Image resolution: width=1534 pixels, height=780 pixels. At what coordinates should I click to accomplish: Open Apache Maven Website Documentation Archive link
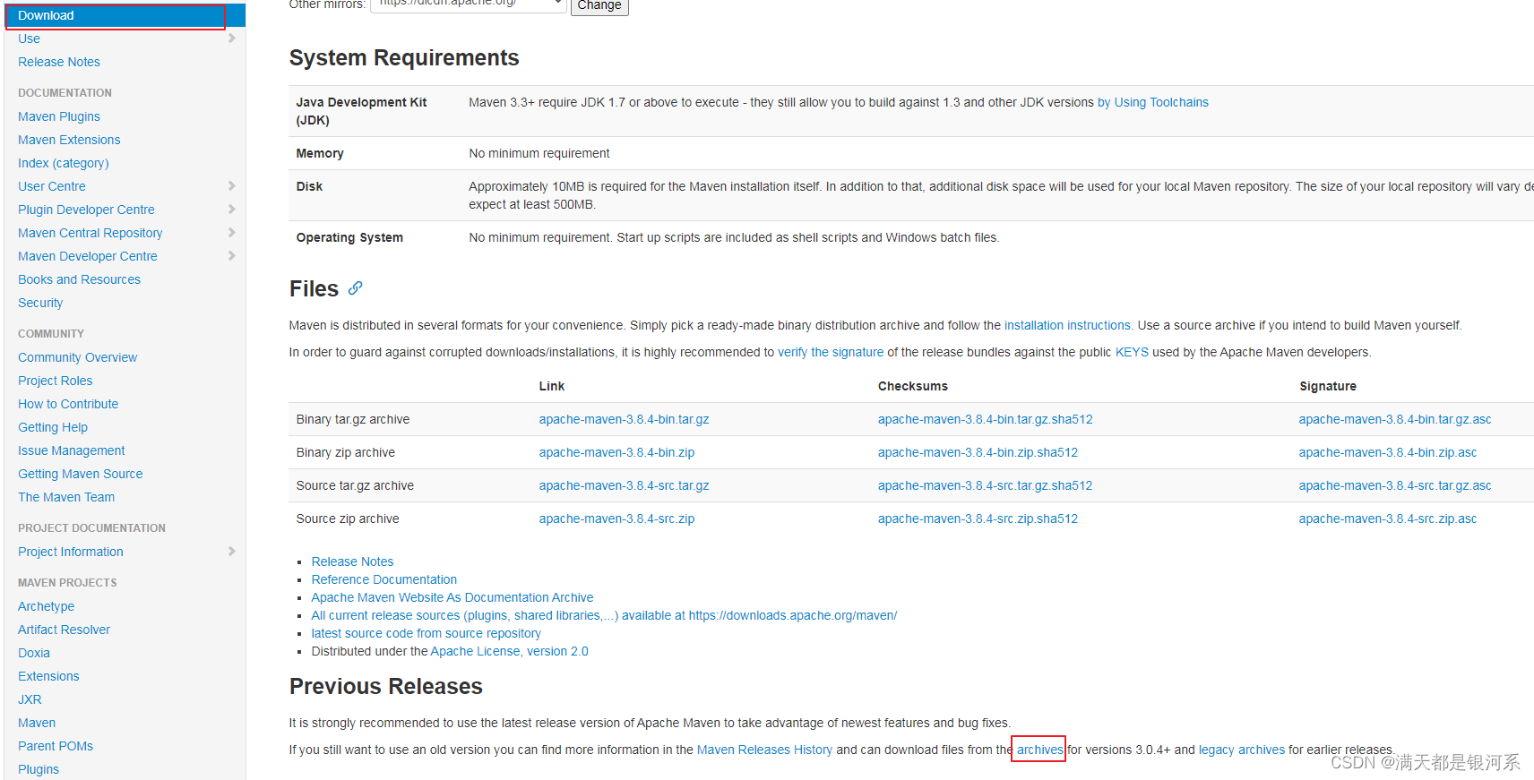tap(452, 597)
